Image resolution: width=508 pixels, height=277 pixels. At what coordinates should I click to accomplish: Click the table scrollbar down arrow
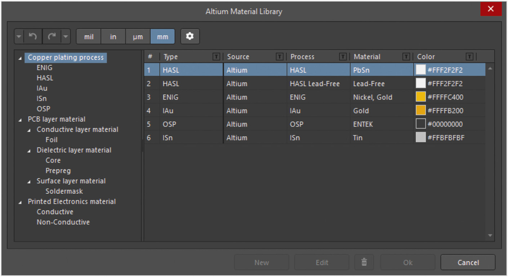pyautogui.click(x=490, y=236)
